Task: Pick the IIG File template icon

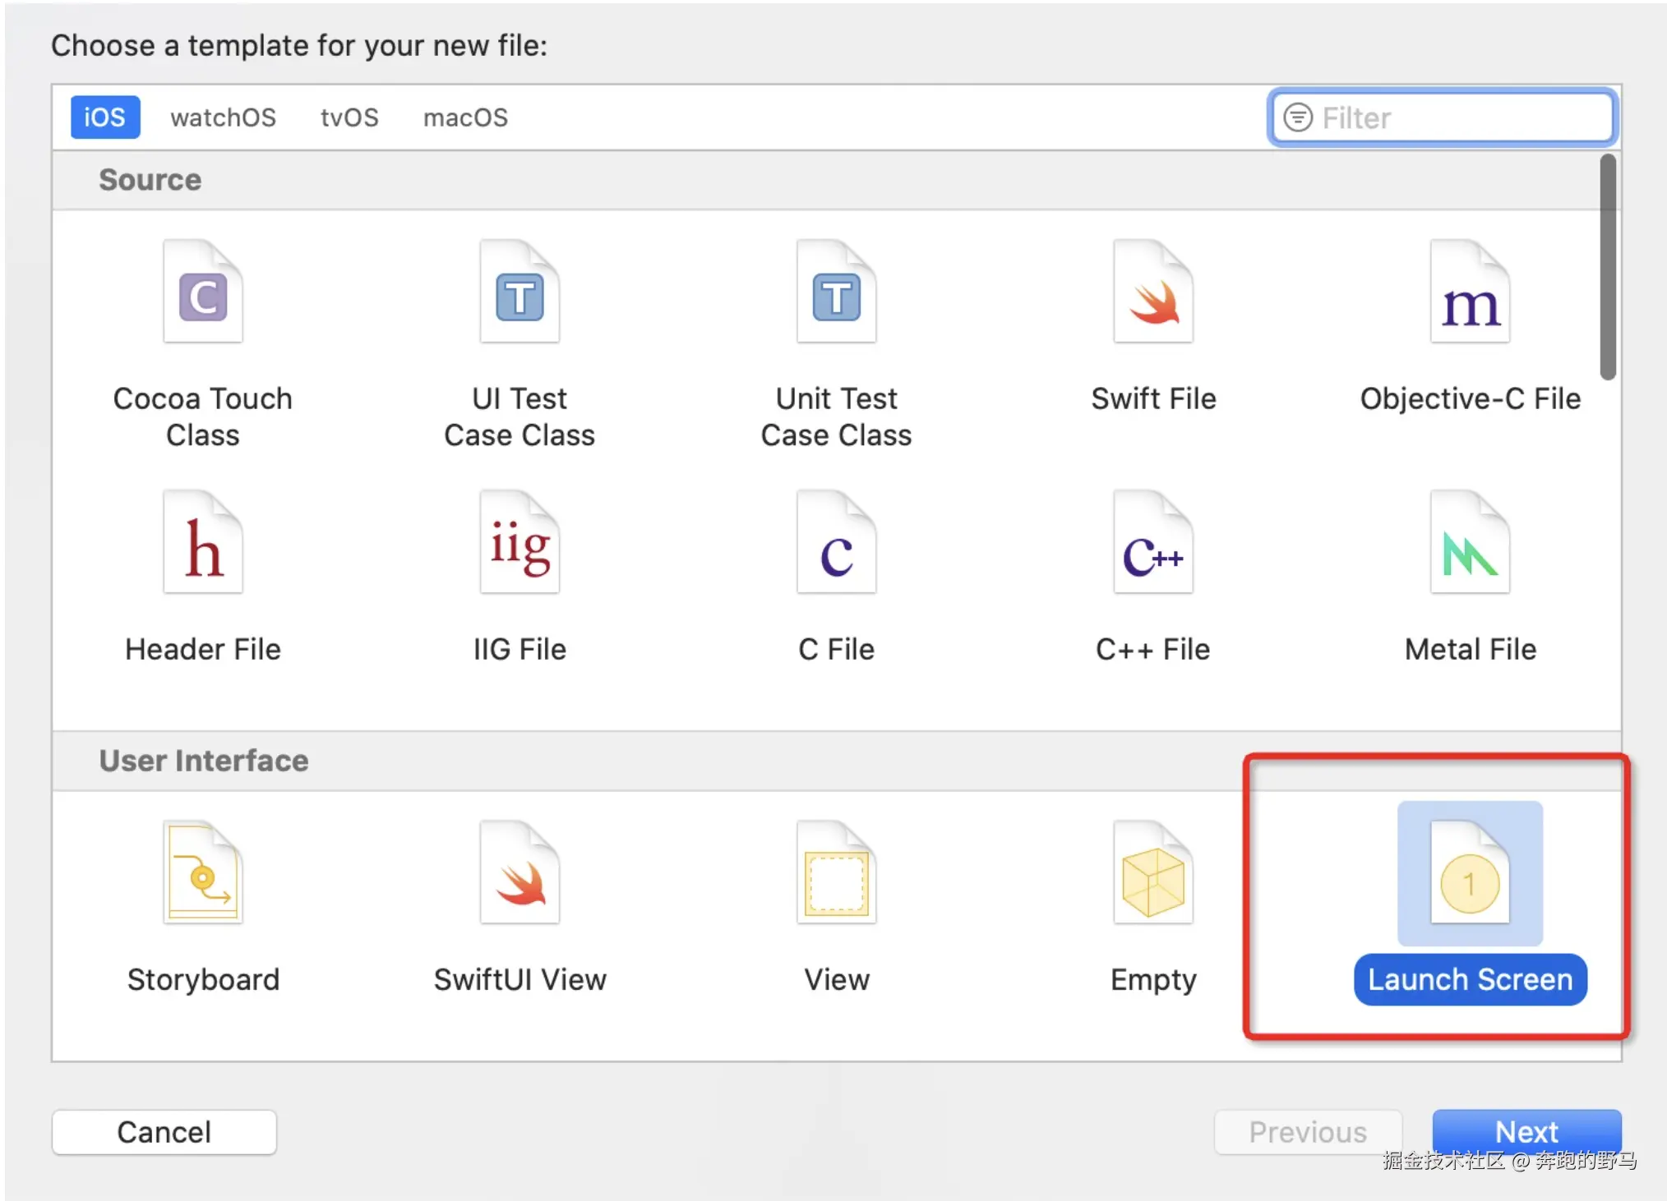Action: pyautogui.click(x=519, y=542)
